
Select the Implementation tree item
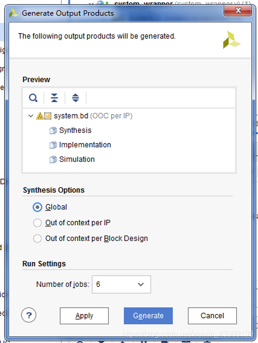(85, 145)
